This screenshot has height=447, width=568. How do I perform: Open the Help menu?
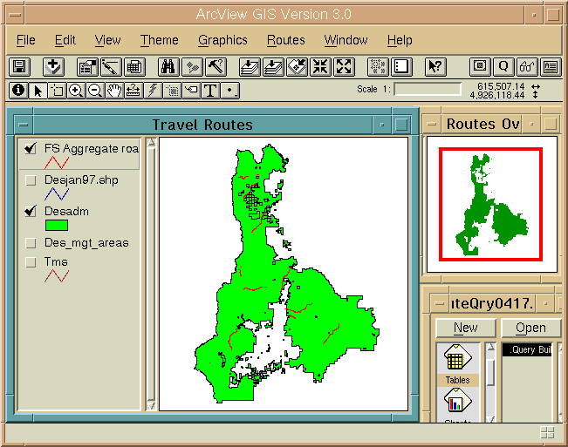coord(400,40)
